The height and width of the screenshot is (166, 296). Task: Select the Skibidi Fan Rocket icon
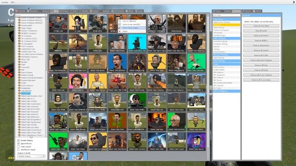point(78,43)
